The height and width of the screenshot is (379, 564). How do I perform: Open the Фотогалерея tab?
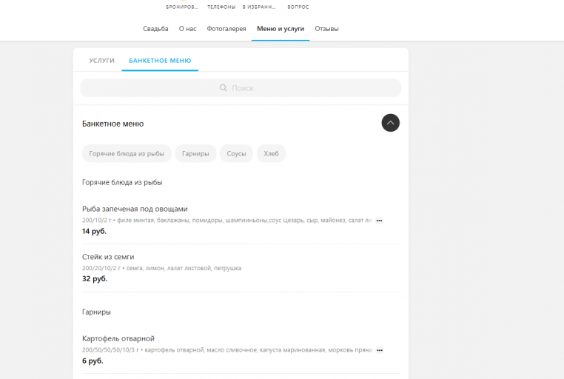click(226, 29)
